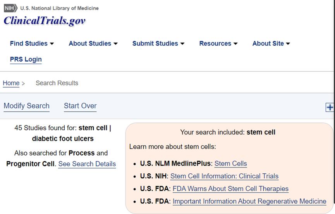Navigate to Home breadcrumb
Image resolution: width=335 pixels, height=214 pixels.
tap(11, 83)
